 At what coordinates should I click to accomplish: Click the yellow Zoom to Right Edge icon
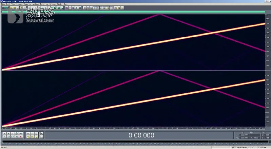[36, 137]
